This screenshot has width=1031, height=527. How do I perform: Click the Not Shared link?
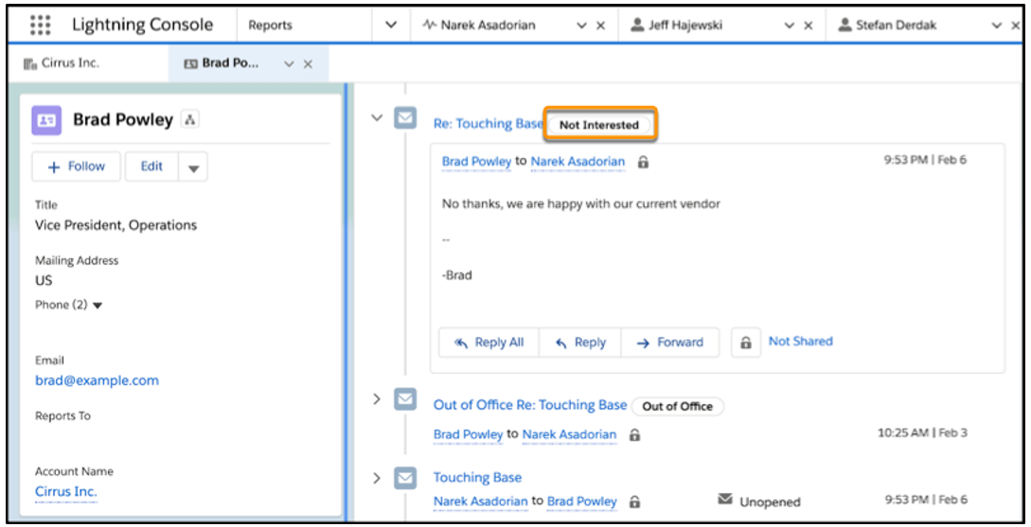pos(800,342)
